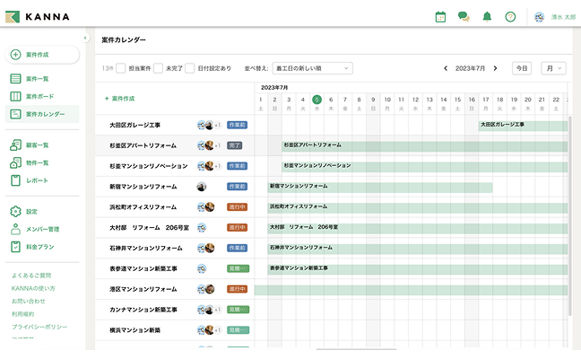Open the 並べ替え sort dropdown
The height and width of the screenshot is (359, 581).
coord(312,68)
